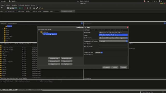Screen dimensions: 166x93
Task: Click the binoculars file search icon
Action: 42,8
